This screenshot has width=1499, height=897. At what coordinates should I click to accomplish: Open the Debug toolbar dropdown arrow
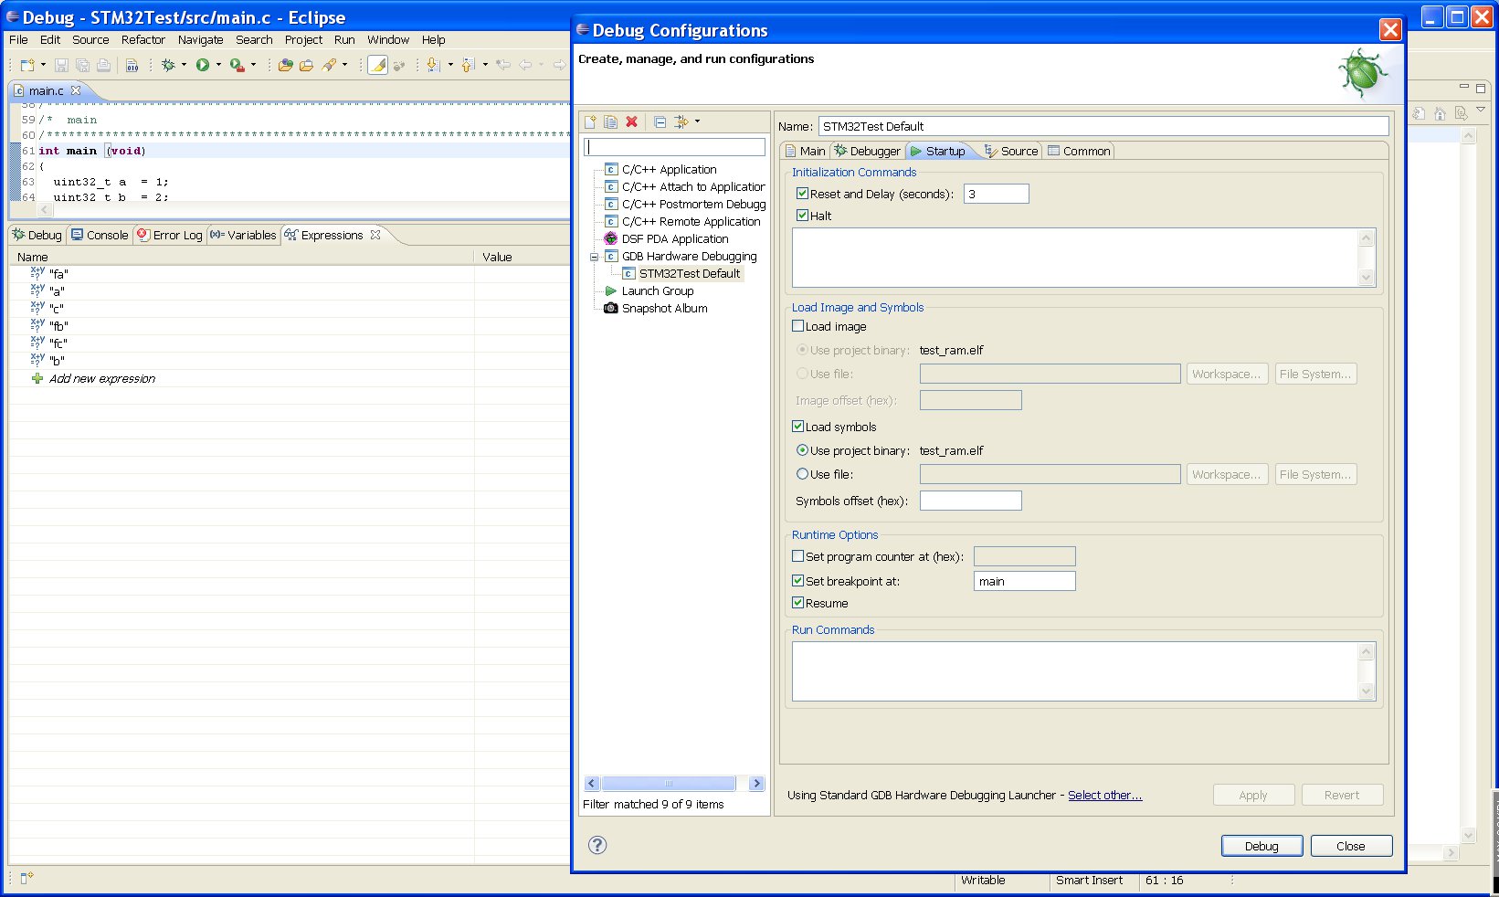tap(184, 65)
